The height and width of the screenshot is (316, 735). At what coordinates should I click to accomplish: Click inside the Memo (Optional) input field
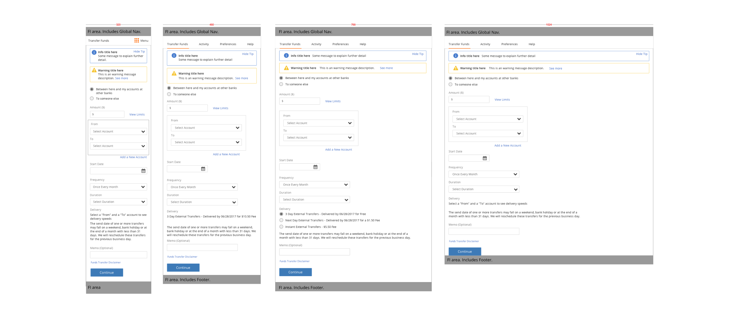(x=118, y=255)
